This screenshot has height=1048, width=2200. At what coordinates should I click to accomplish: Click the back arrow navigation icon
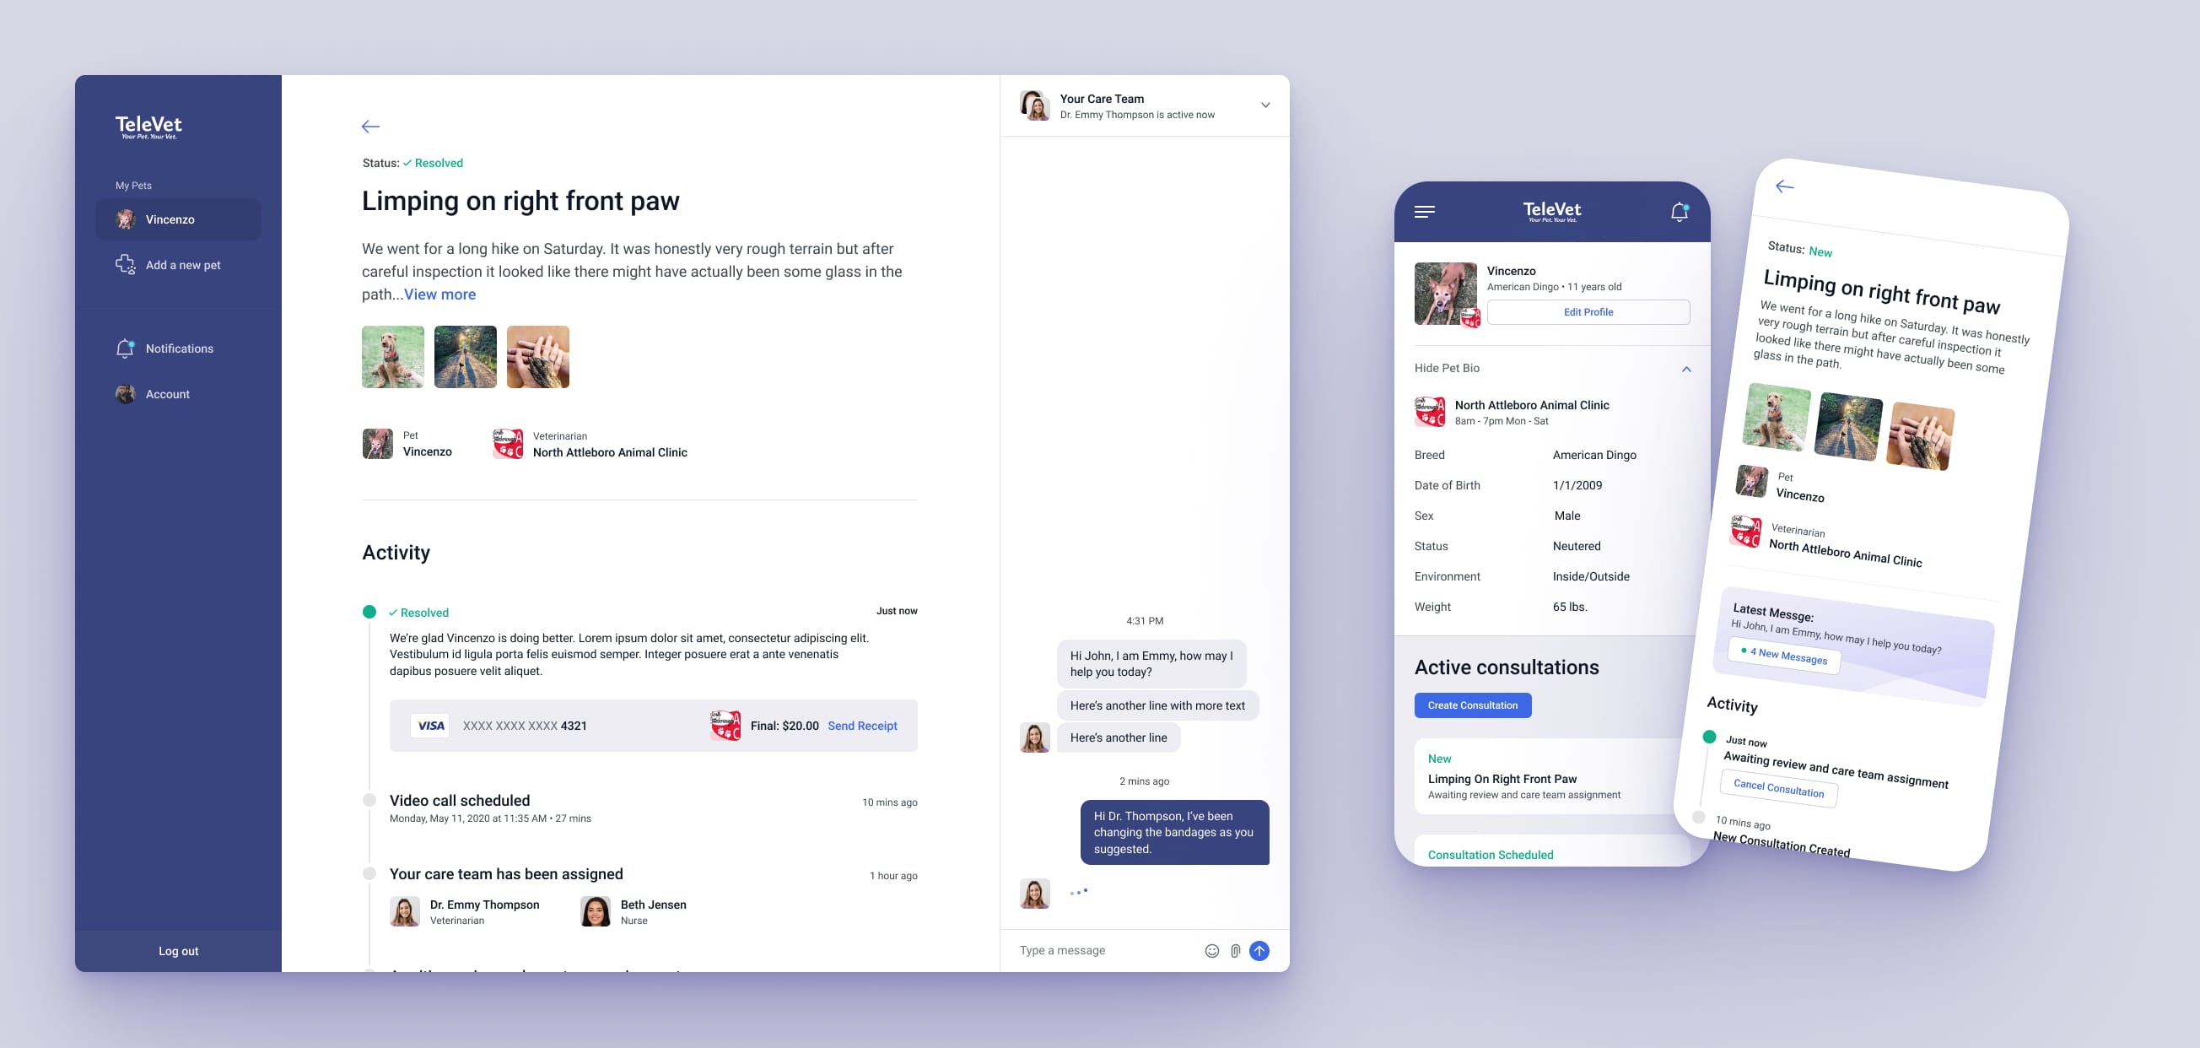tap(369, 125)
